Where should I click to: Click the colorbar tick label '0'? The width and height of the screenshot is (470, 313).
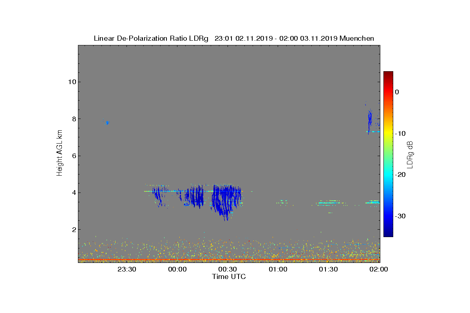[x=397, y=92]
